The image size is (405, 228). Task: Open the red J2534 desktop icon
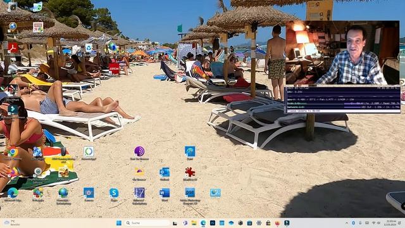coord(114,69)
